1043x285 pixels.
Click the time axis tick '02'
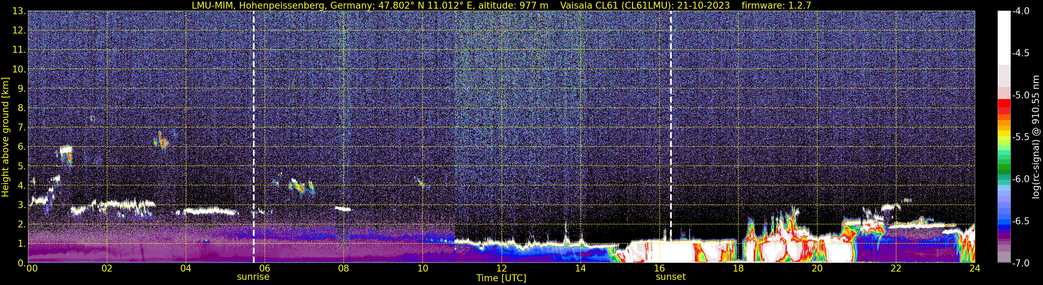pyautogui.click(x=107, y=268)
